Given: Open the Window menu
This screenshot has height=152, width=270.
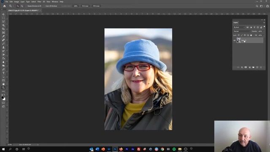Looking at the screenshot, I should 55,2.
